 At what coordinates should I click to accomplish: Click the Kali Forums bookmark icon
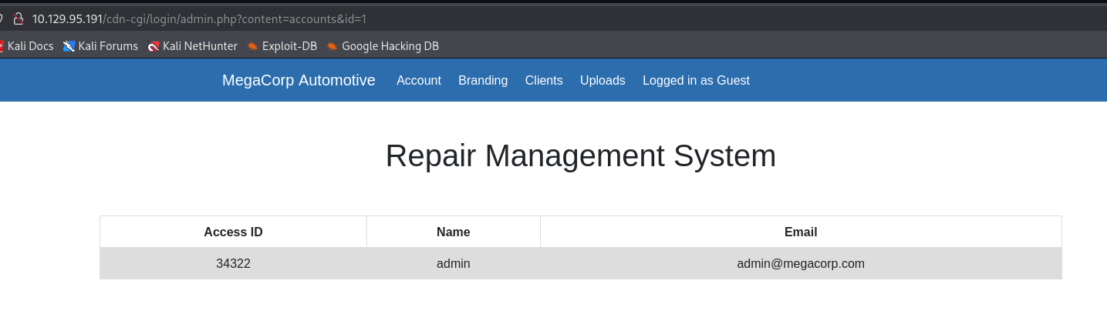pos(69,46)
